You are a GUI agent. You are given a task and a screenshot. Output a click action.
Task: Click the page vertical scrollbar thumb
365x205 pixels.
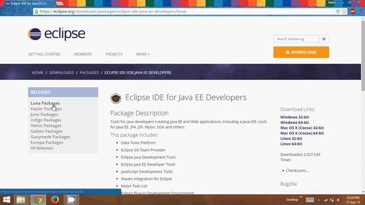point(363,56)
